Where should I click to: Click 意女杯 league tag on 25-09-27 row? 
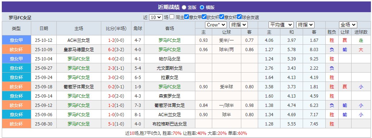click(x=17, y=68)
